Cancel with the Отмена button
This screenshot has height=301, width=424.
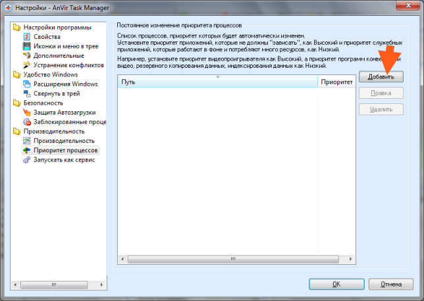(x=391, y=285)
